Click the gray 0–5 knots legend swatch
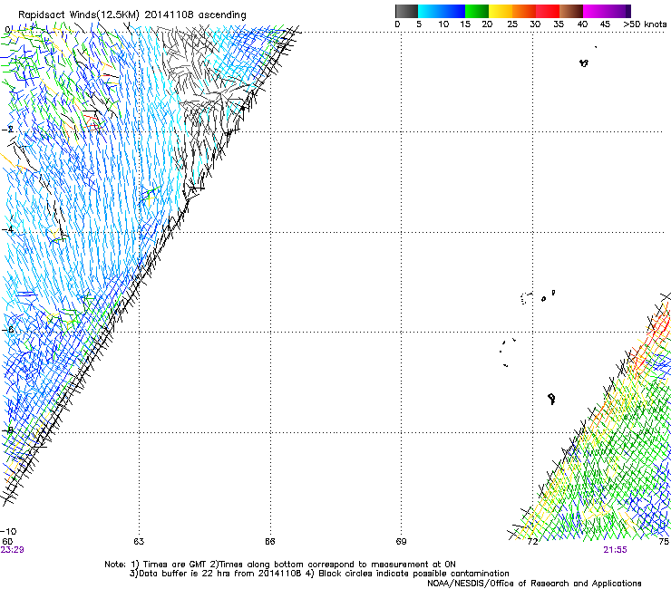Screen dimensions: 671x589 (406, 11)
